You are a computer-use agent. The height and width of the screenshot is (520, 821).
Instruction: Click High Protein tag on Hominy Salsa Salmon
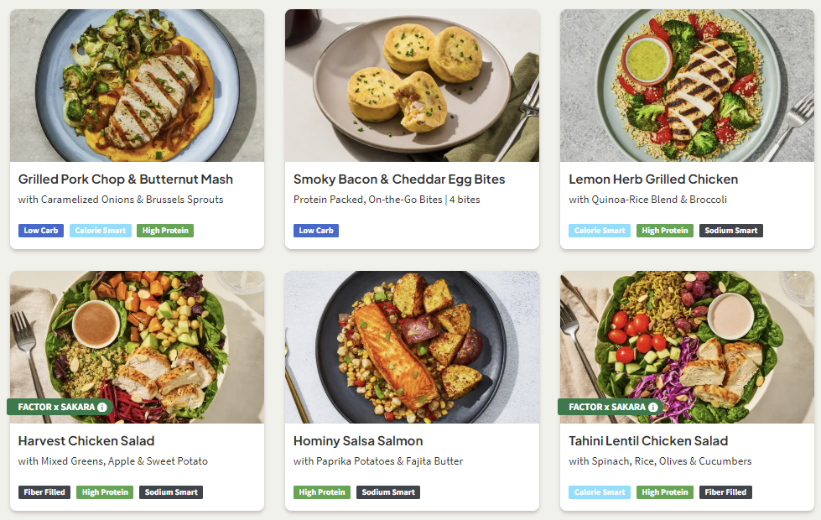[322, 492]
